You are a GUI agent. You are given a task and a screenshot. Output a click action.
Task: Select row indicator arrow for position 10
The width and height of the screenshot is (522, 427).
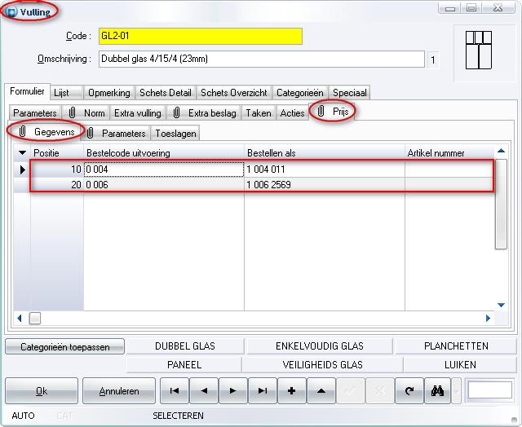coord(22,169)
